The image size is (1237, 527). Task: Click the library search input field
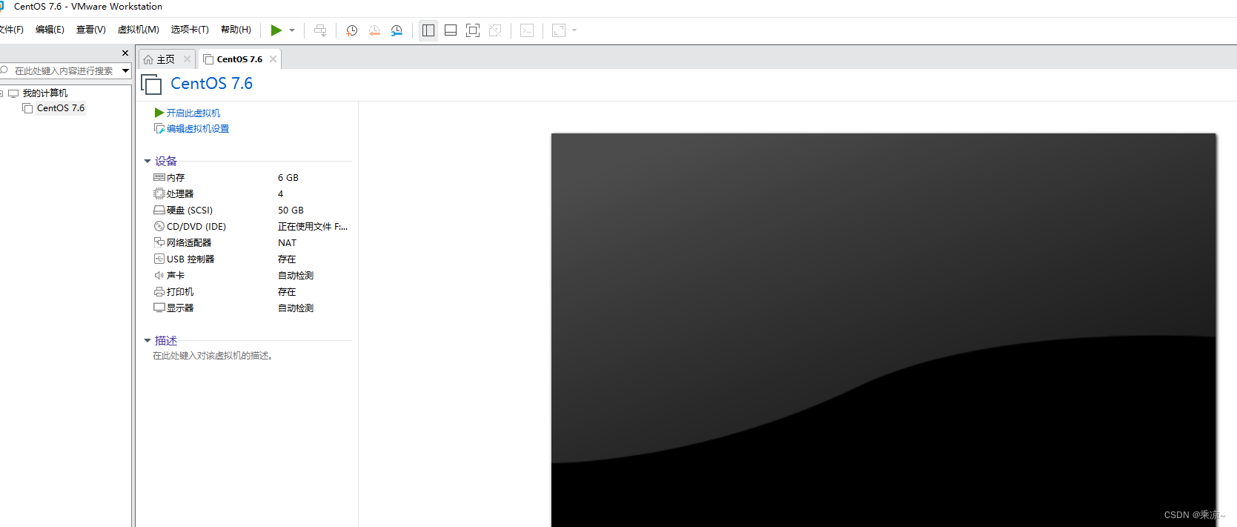coord(63,71)
